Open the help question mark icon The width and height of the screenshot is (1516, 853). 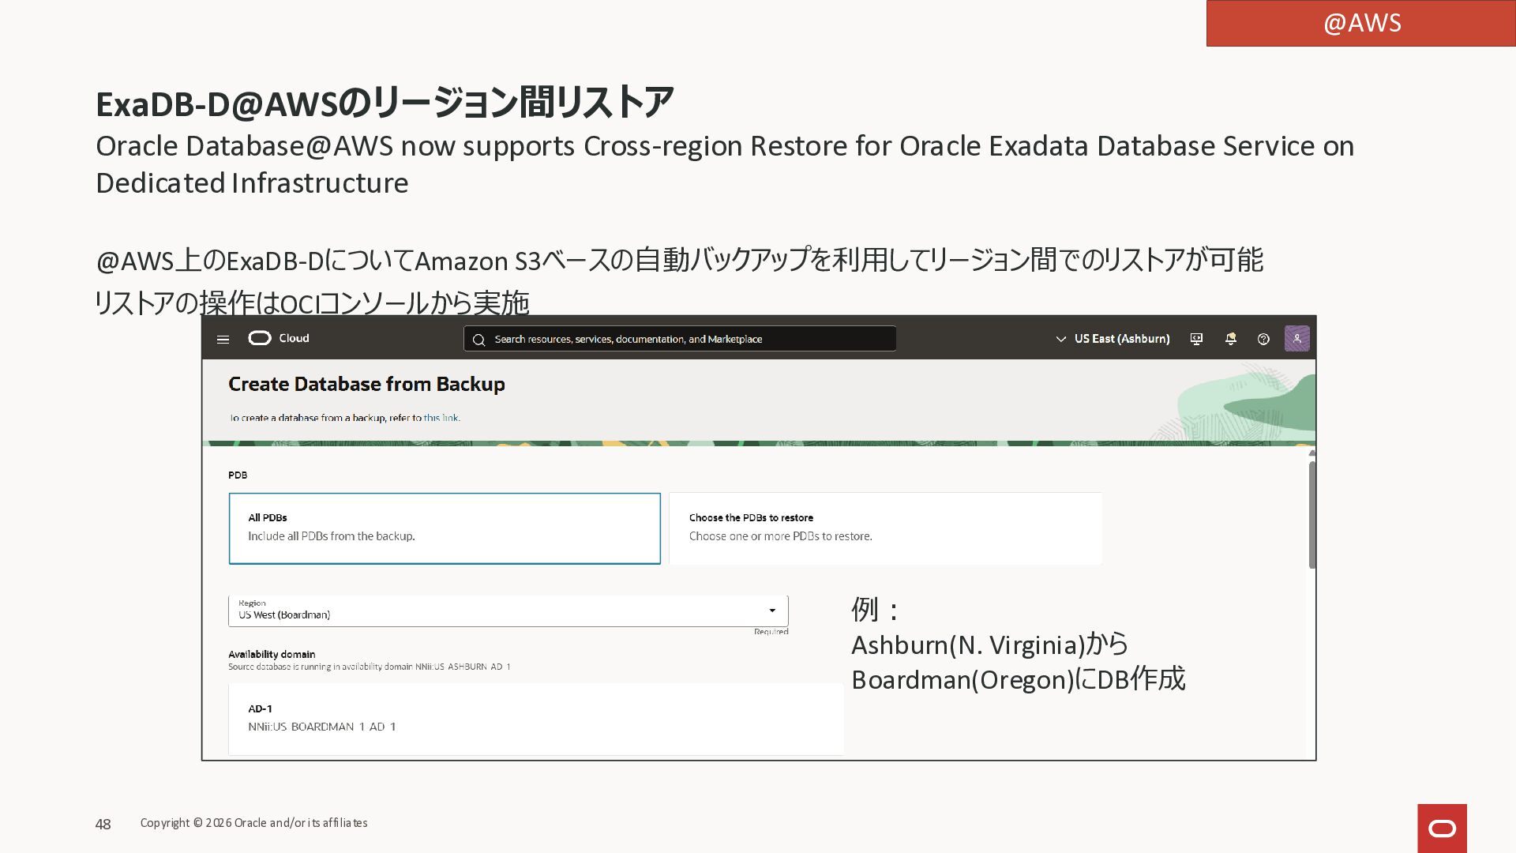(x=1263, y=339)
